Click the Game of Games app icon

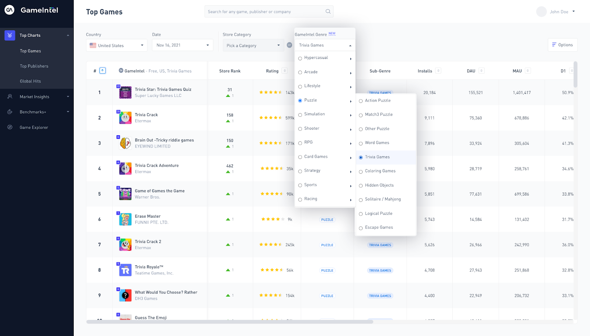(125, 194)
